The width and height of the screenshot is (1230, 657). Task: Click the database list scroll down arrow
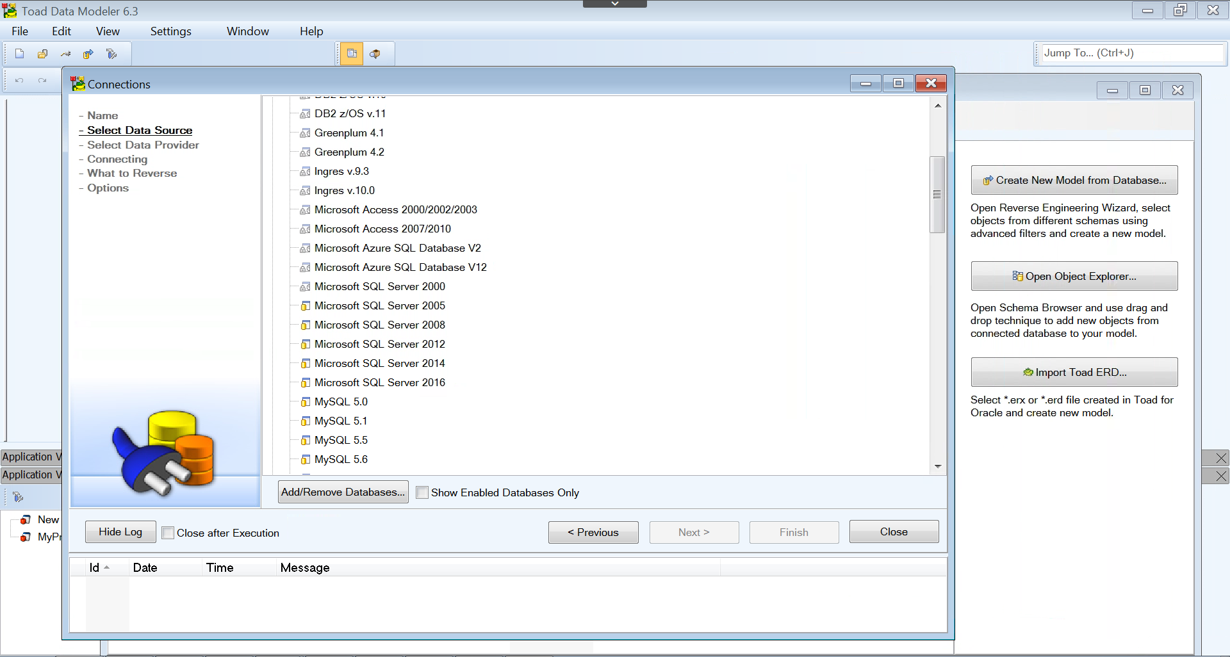tap(938, 466)
